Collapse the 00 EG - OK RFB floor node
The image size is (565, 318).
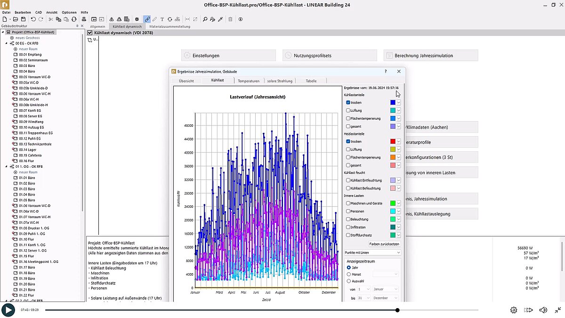click(x=7, y=43)
